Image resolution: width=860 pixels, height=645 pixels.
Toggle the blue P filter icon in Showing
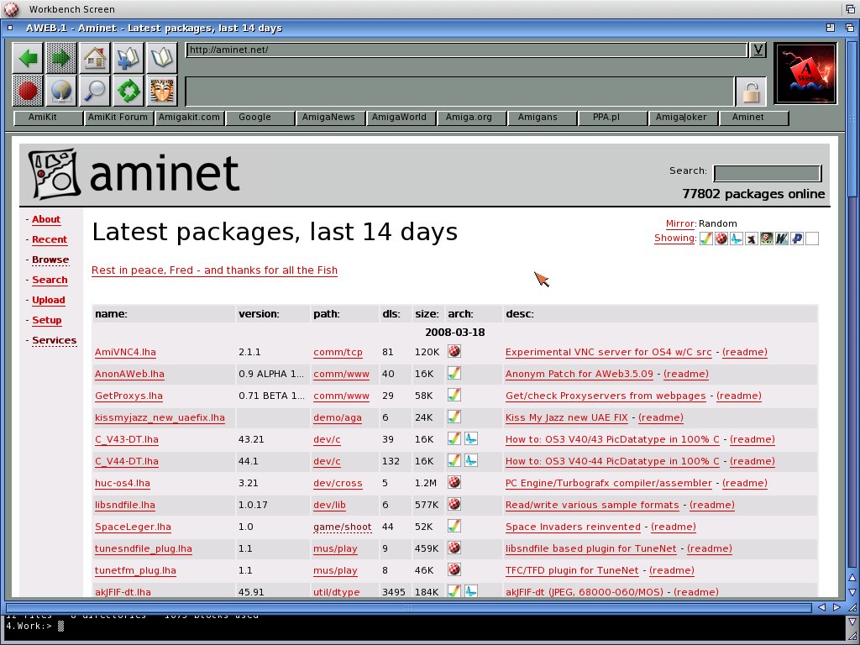(797, 239)
